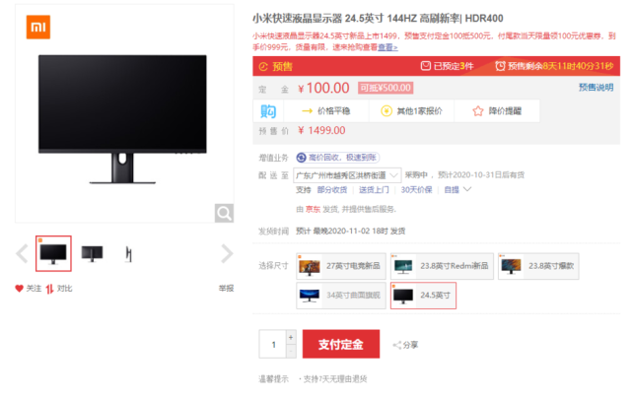
Task: Click the 可抵¥500.00 tag
Action: pos(386,88)
